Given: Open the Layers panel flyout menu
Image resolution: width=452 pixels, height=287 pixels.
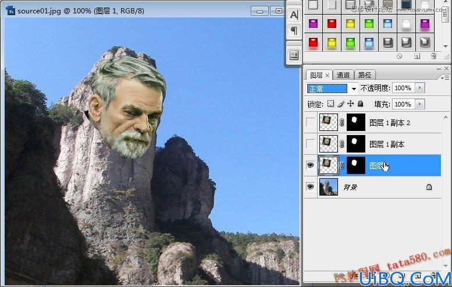Looking at the screenshot, I should [446, 77].
